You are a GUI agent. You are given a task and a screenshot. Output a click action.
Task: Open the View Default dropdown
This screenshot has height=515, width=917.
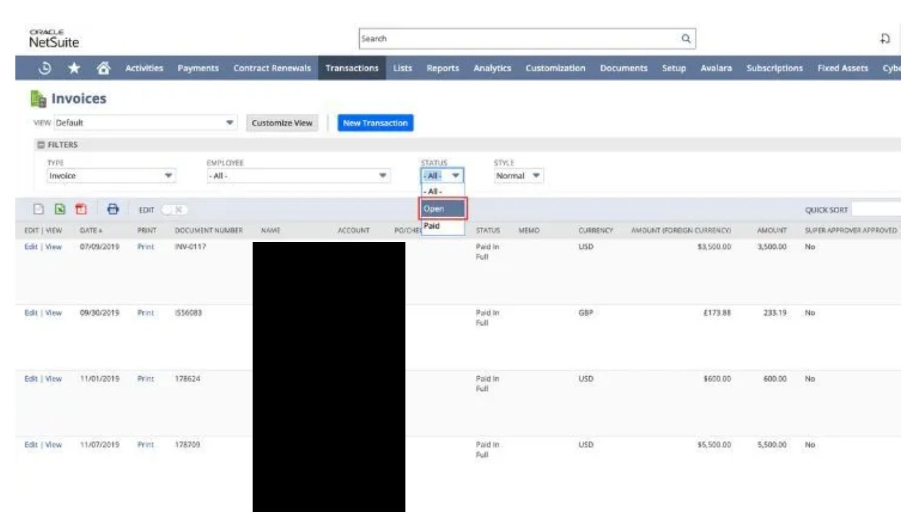(x=230, y=122)
